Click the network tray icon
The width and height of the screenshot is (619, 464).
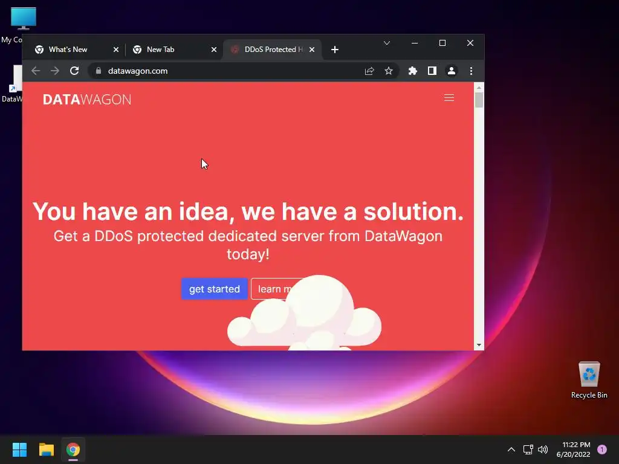point(528,449)
